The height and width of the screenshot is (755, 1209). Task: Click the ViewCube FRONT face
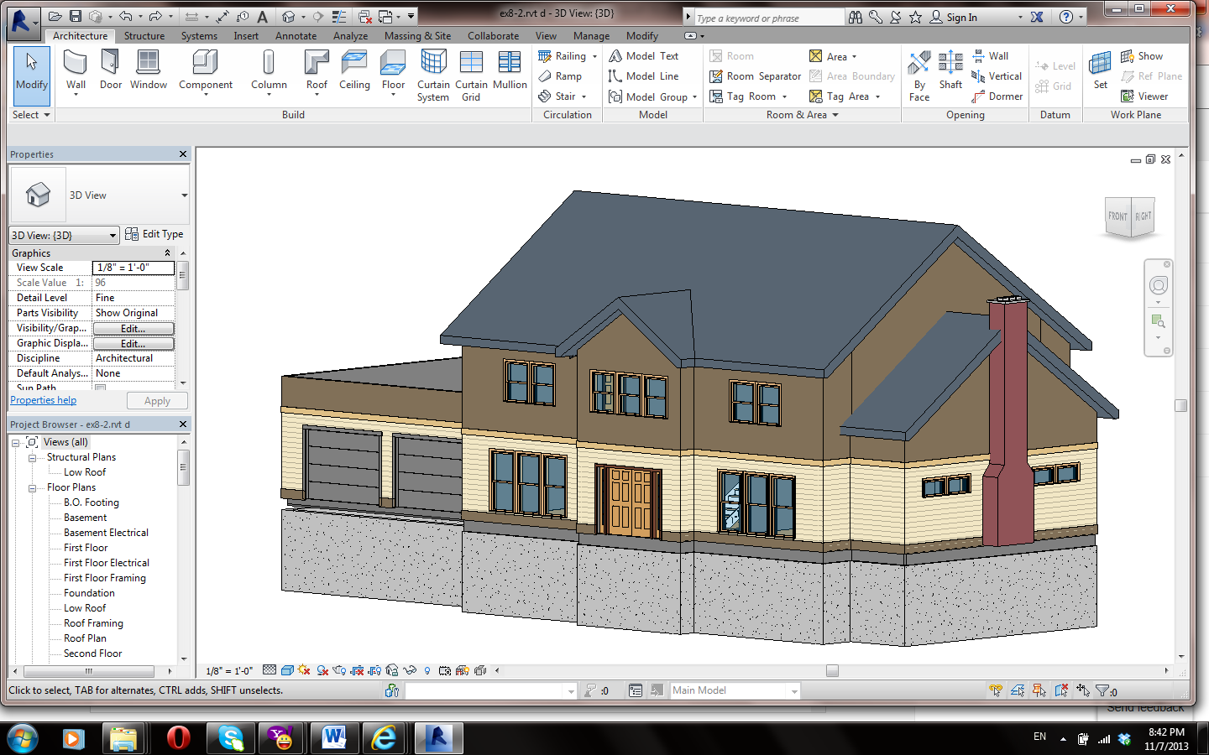pyautogui.click(x=1117, y=216)
